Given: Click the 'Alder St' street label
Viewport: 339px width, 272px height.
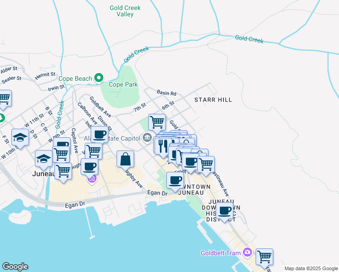Looking at the screenshot, I should [9, 70].
